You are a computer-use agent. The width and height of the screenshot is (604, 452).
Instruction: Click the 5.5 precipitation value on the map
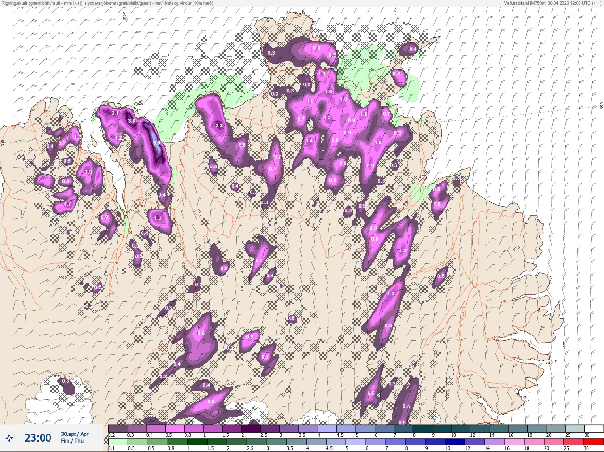tap(157, 143)
